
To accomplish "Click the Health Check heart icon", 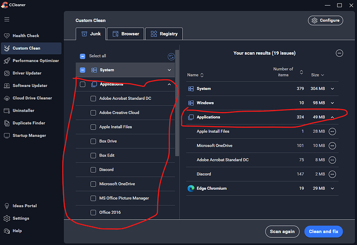I will pyautogui.click(x=7, y=36).
